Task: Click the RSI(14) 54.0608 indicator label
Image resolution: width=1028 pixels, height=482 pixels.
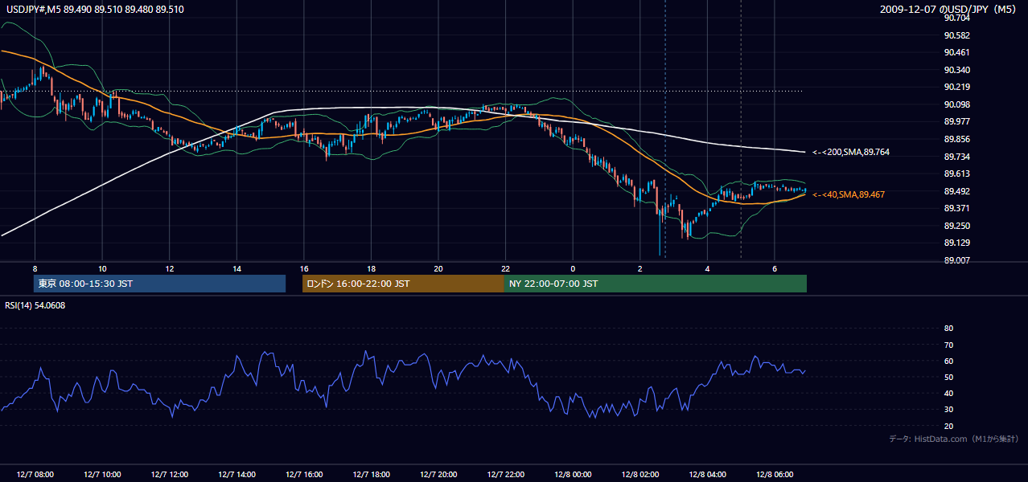Action: tap(35, 305)
